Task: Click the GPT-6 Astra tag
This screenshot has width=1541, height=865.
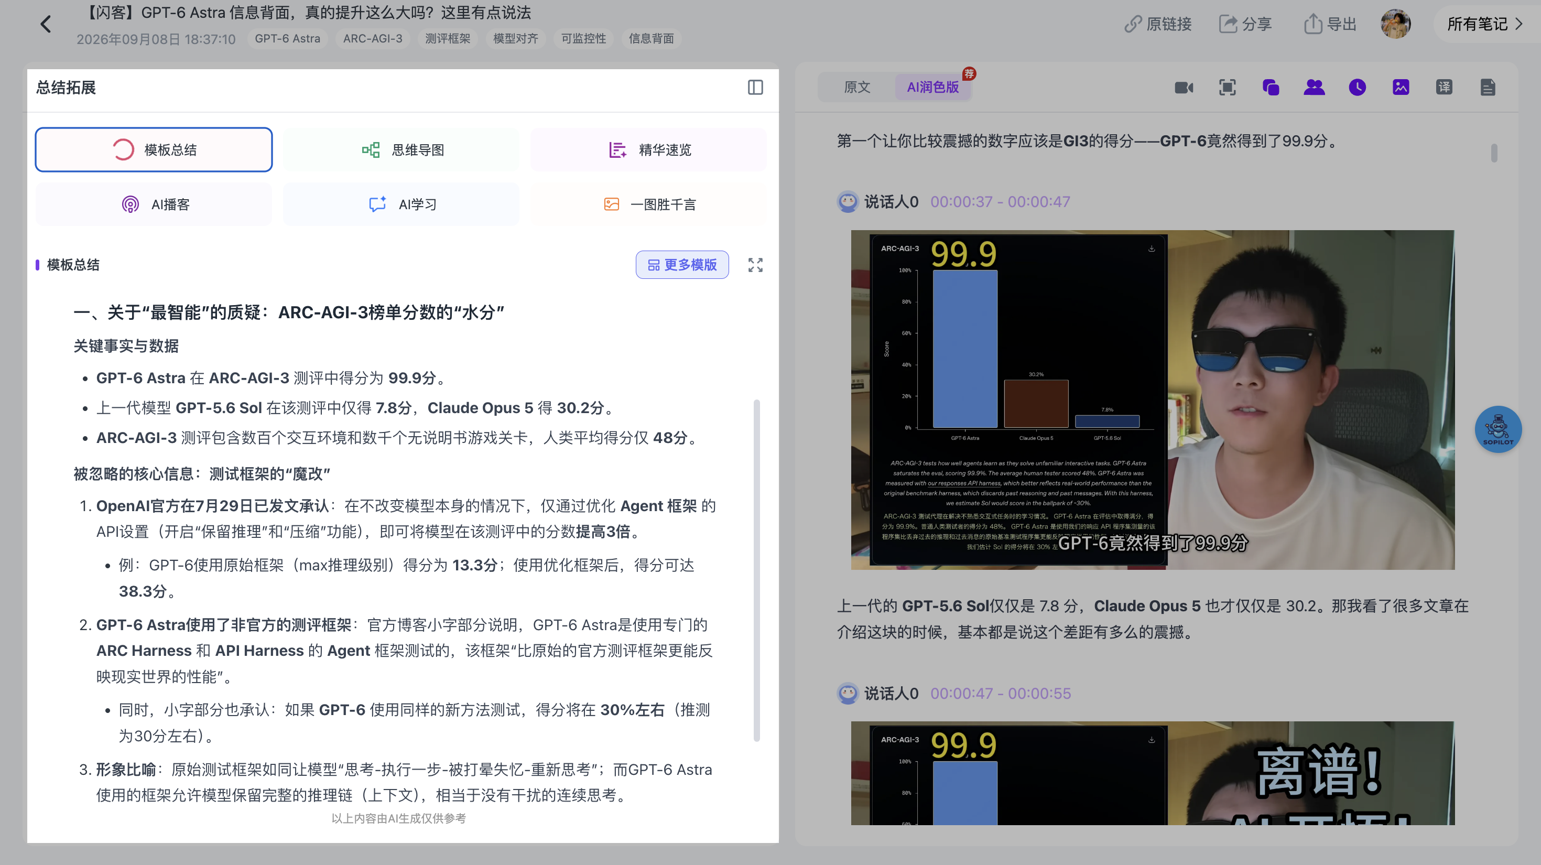Action: pyautogui.click(x=288, y=38)
